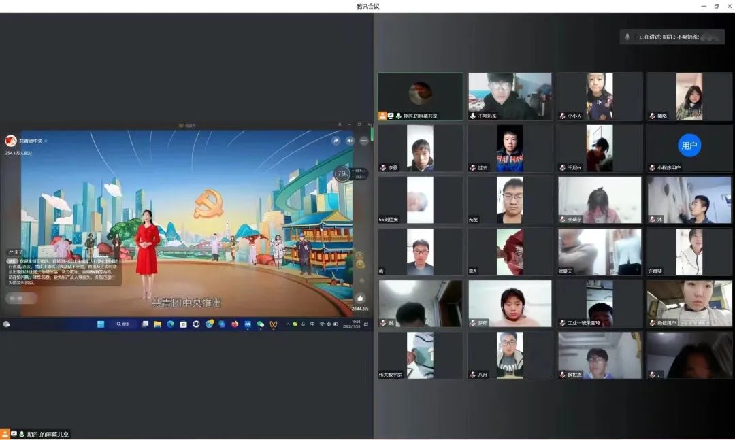Click the microphone icon beside 不喝奶茶
This screenshot has width=735, height=440.
(x=472, y=116)
